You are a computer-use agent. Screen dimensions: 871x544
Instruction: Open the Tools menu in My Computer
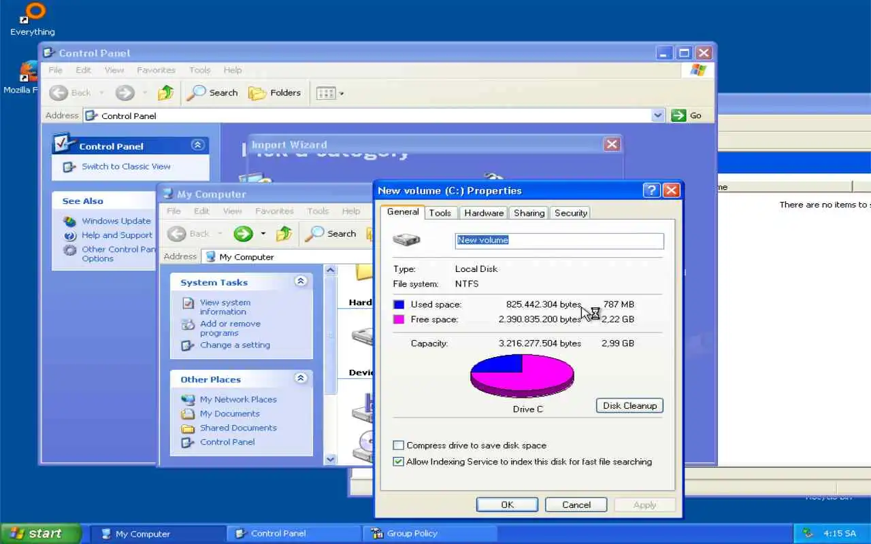(318, 211)
